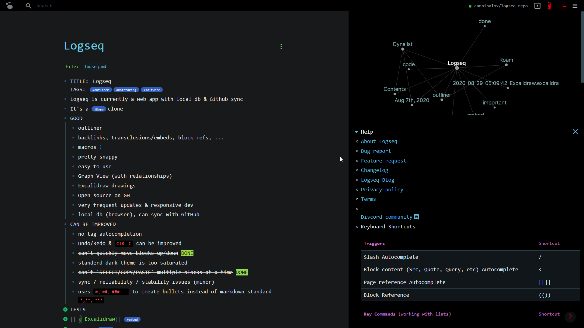584x328 pixels.
Task: Select the Logseq node in the graph view
Action: point(456,68)
